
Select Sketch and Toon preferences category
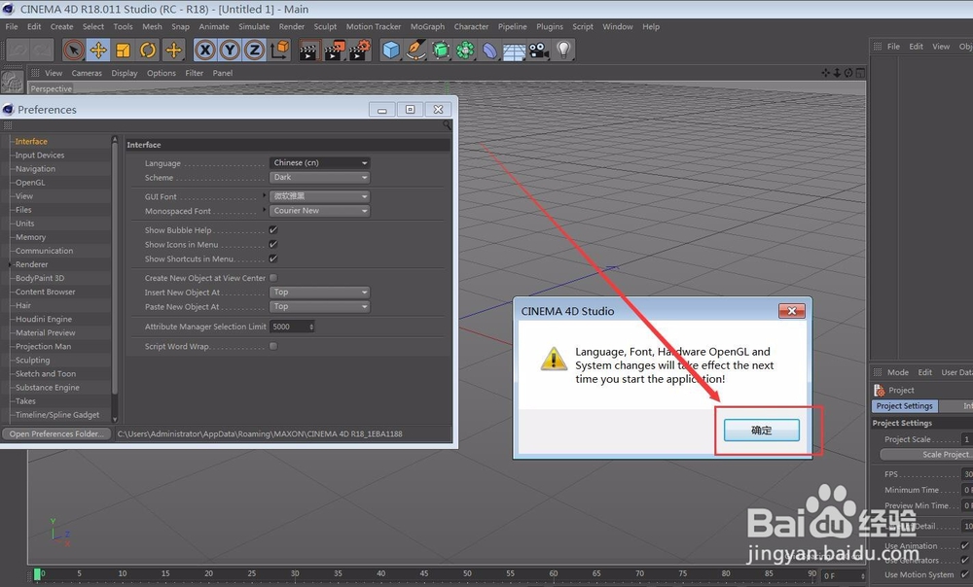[46, 374]
